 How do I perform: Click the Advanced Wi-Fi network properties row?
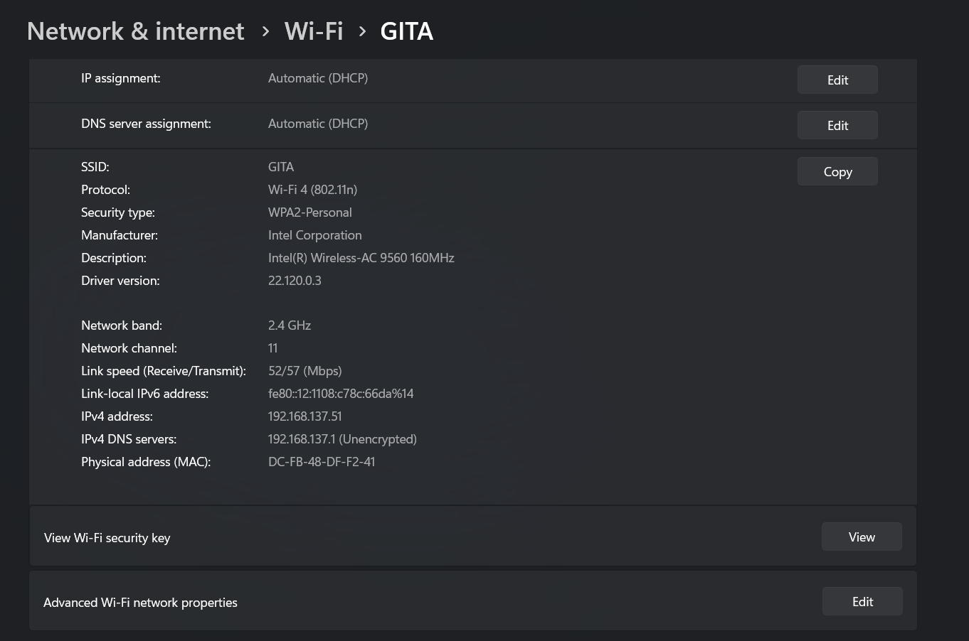click(x=473, y=601)
